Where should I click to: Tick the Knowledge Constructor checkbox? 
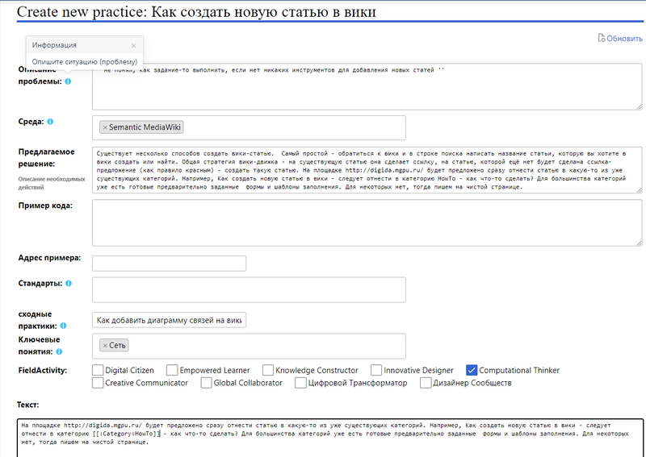[x=268, y=370]
